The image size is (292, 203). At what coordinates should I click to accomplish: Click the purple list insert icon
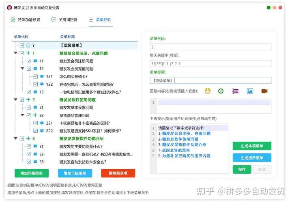pos(235,91)
